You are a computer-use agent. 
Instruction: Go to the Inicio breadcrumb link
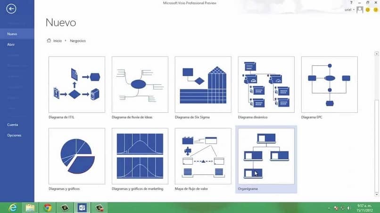58,41
